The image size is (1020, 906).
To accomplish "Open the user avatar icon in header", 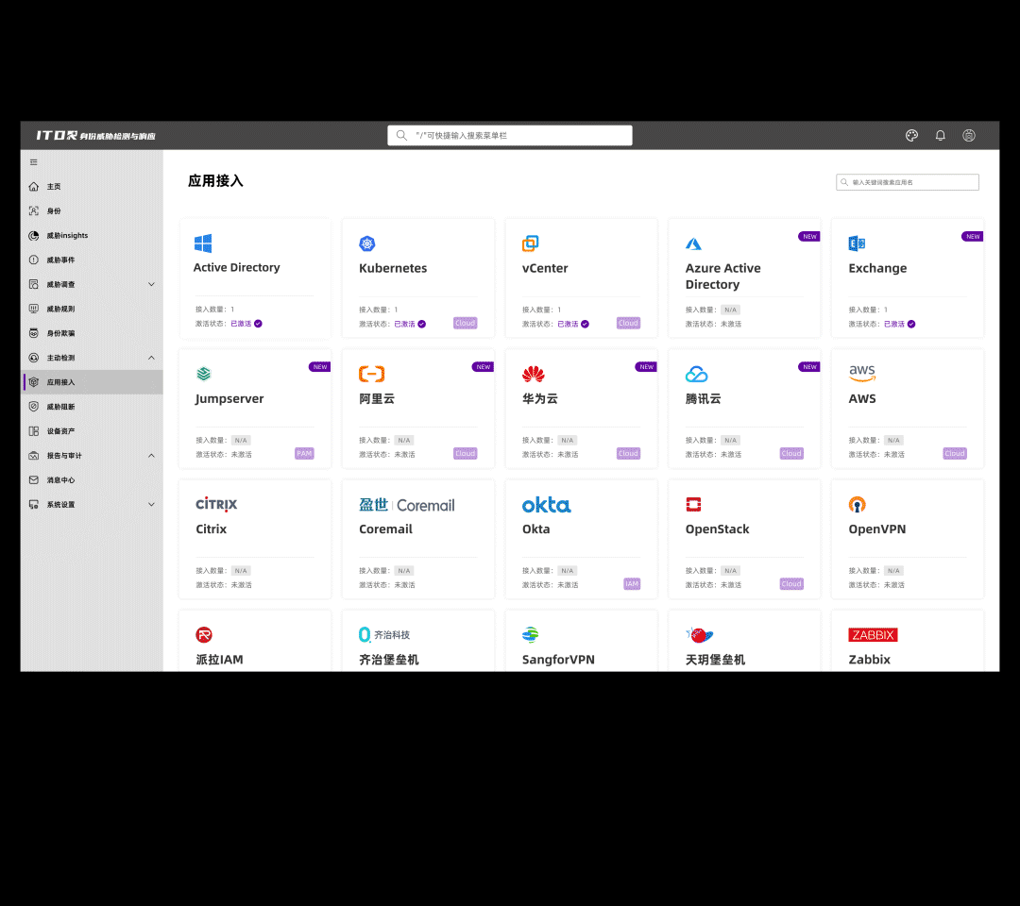I will point(969,135).
